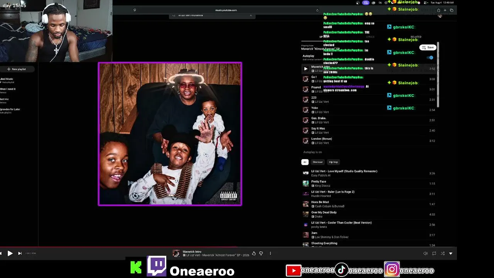Click 'Maverick Intro' title in player bar
The image size is (494, 278).
point(192,252)
